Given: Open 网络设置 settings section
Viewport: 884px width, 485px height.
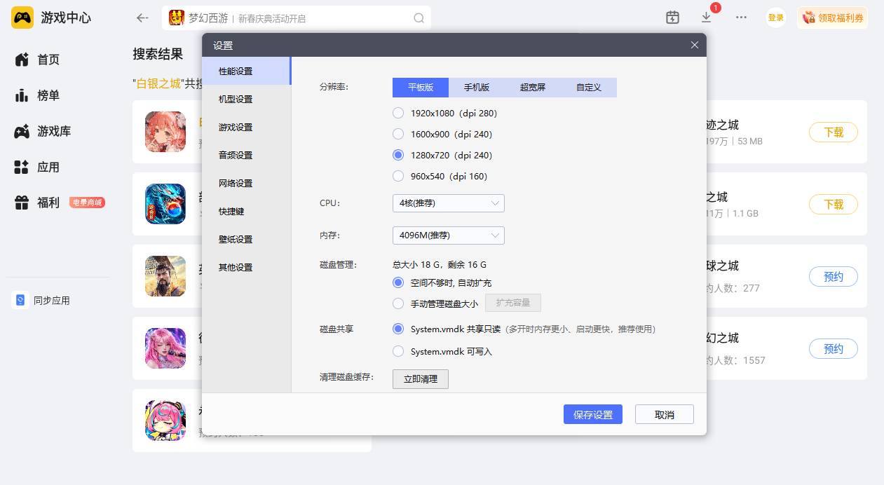Looking at the screenshot, I should [246, 183].
